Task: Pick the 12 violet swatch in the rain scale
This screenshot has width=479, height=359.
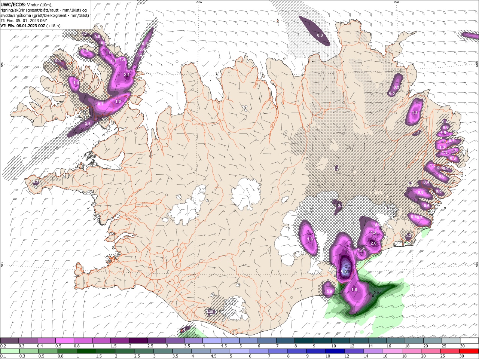Action: 354,351
